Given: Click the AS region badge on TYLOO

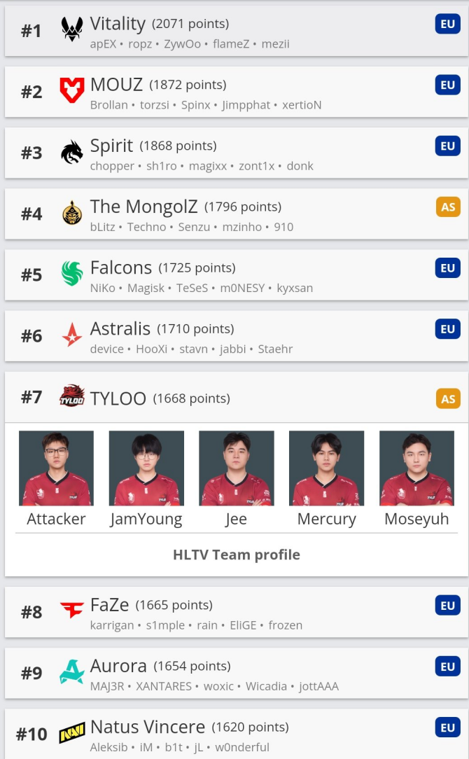Looking at the screenshot, I should 448,398.
